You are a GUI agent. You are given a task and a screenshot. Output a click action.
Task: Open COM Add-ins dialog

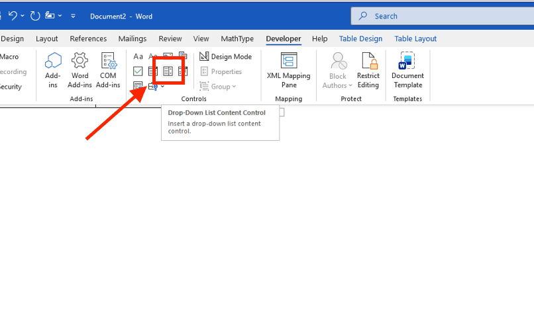tap(108, 70)
